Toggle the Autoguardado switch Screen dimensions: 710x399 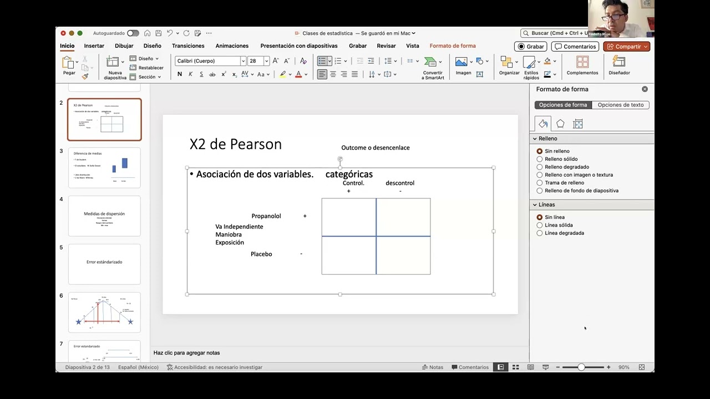pos(133,33)
